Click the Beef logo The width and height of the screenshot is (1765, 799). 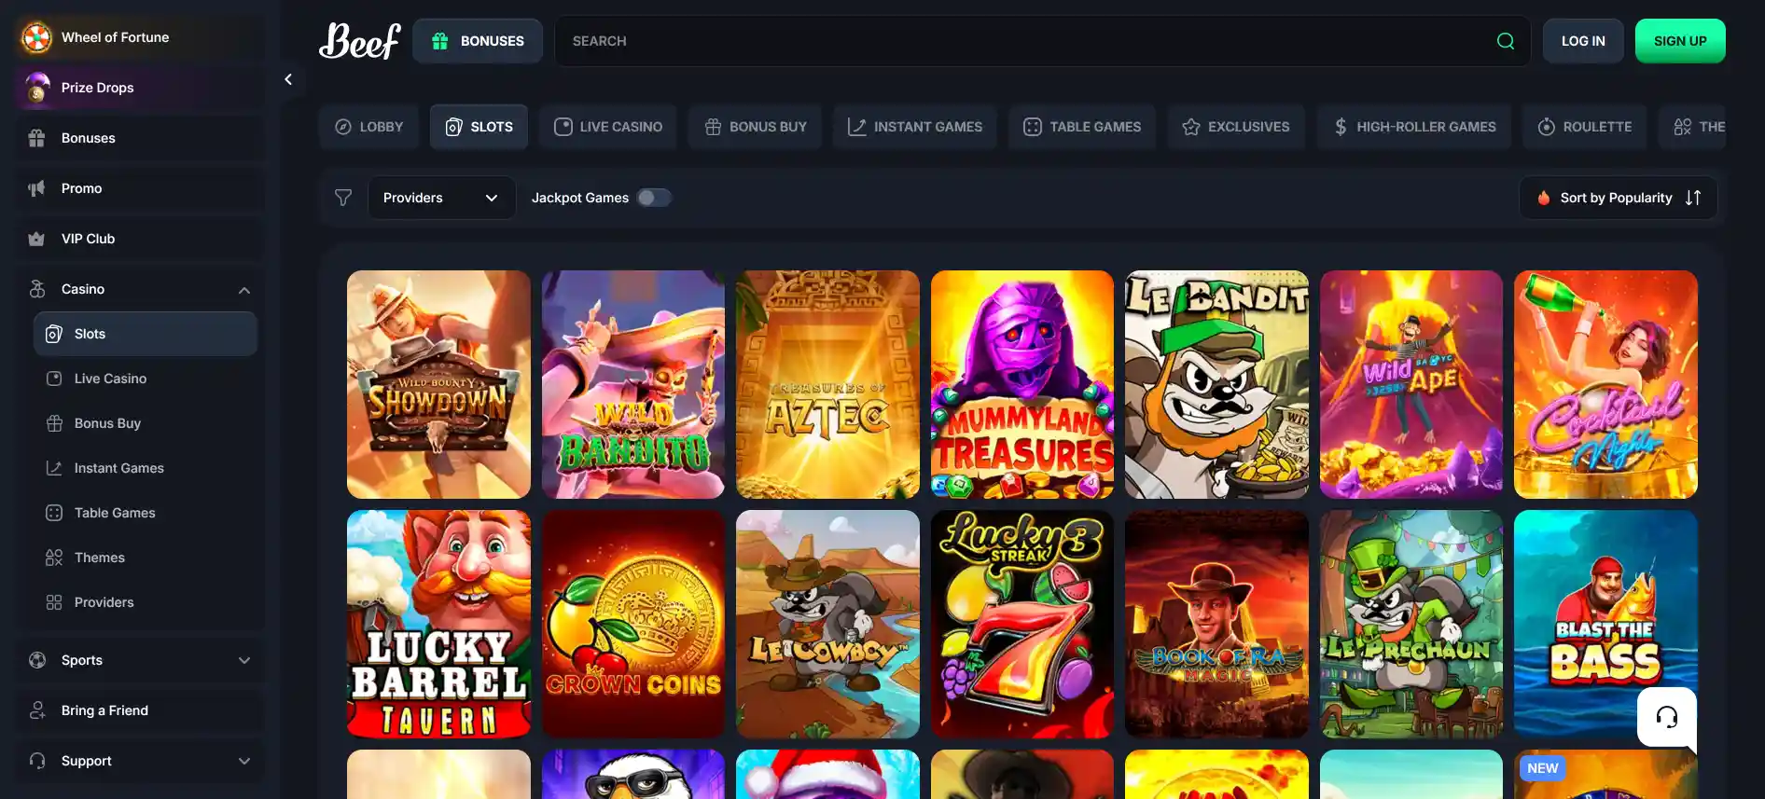coord(360,41)
